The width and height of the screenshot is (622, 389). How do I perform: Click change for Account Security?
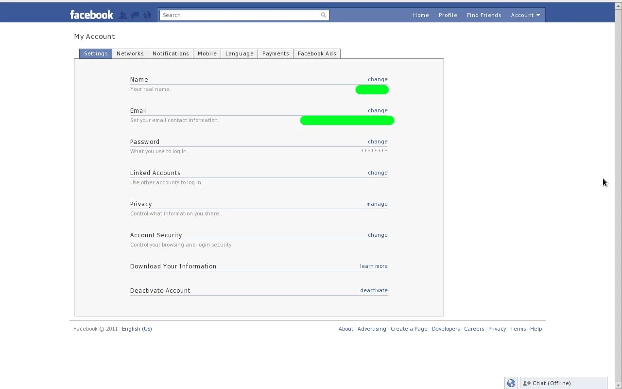[378, 235]
